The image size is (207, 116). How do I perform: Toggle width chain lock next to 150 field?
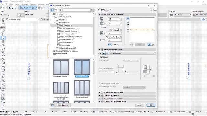coord(121,19)
